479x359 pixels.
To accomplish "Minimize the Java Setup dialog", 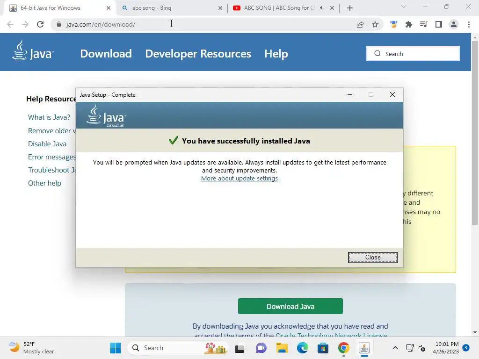I will pos(350,94).
